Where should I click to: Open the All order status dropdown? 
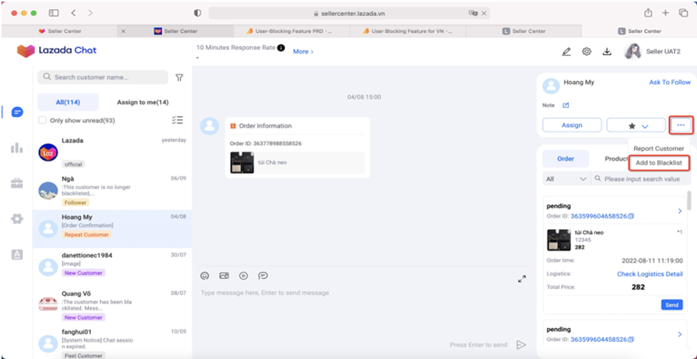tap(566, 179)
